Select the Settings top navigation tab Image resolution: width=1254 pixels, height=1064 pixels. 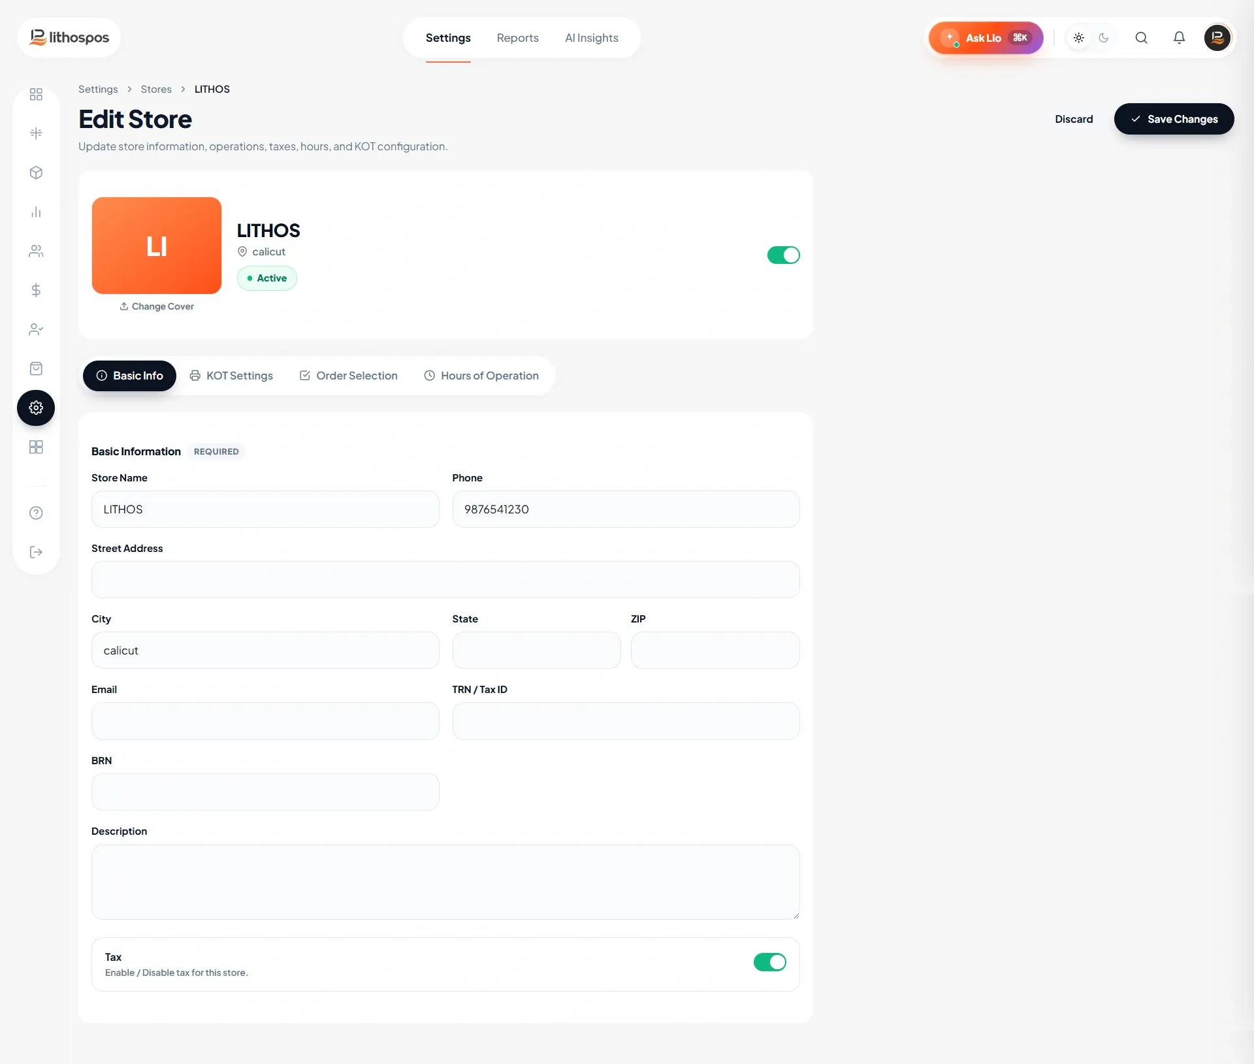click(448, 38)
